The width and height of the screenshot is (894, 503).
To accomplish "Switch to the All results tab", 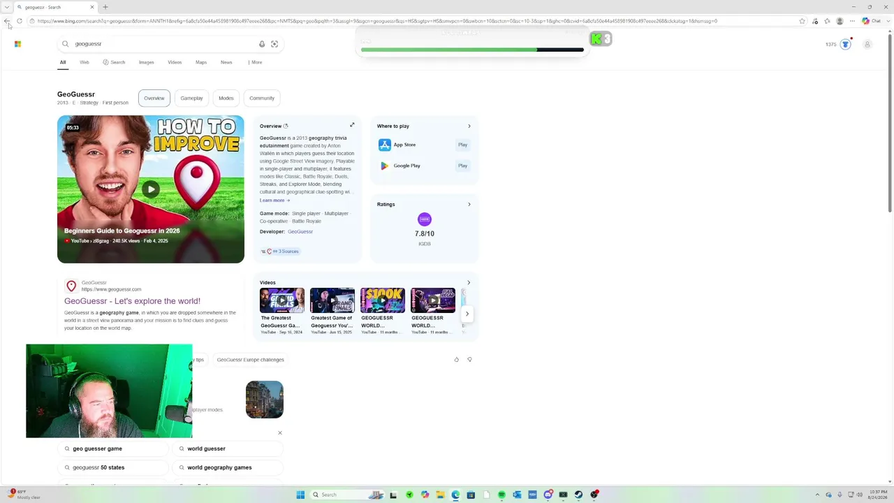I will coord(63,62).
